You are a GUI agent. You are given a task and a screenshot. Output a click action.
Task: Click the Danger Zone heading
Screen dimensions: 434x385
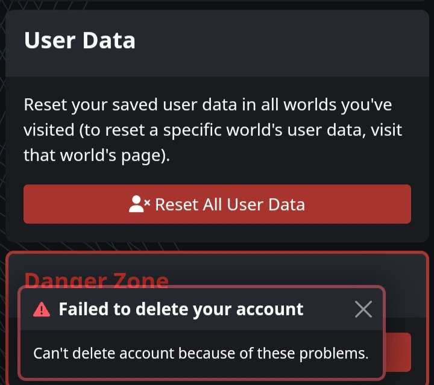click(96, 280)
